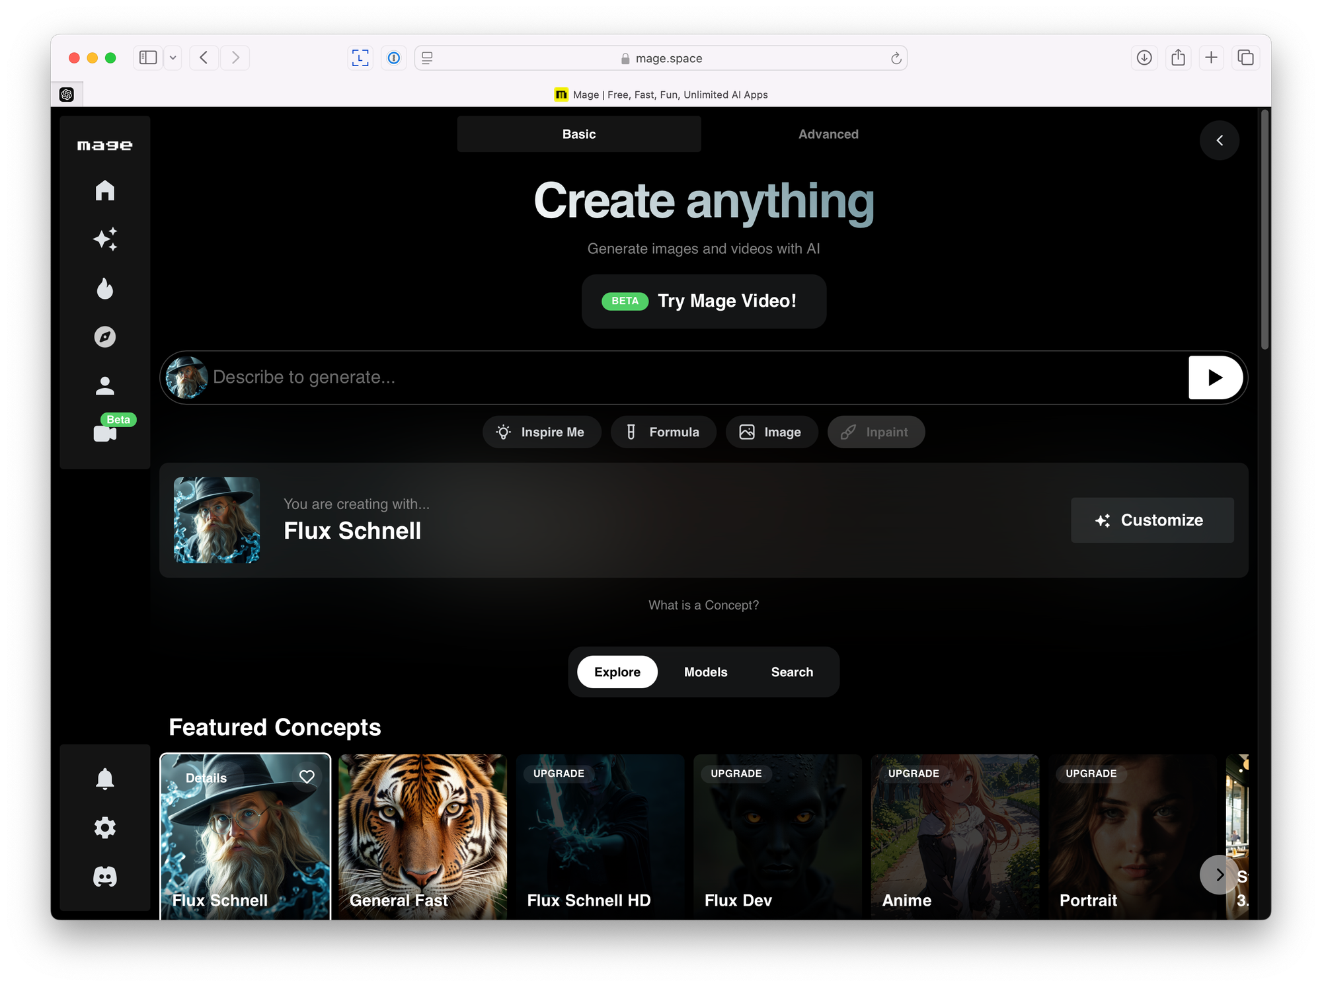Run generation with the play arrow button

pos(1215,377)
